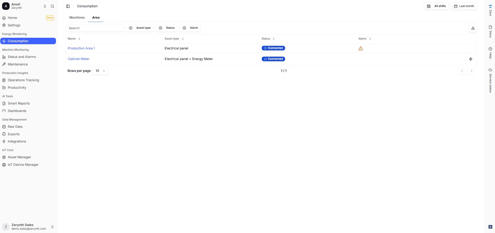Click the warning alarm icon for Production Area 1
The height and width of the screenshot is (233, 495).
click(360, 48)
